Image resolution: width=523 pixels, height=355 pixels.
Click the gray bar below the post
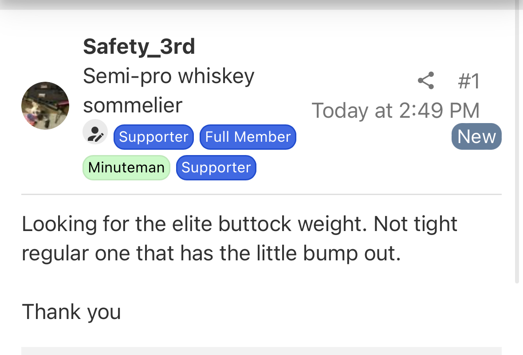[262, 351]
